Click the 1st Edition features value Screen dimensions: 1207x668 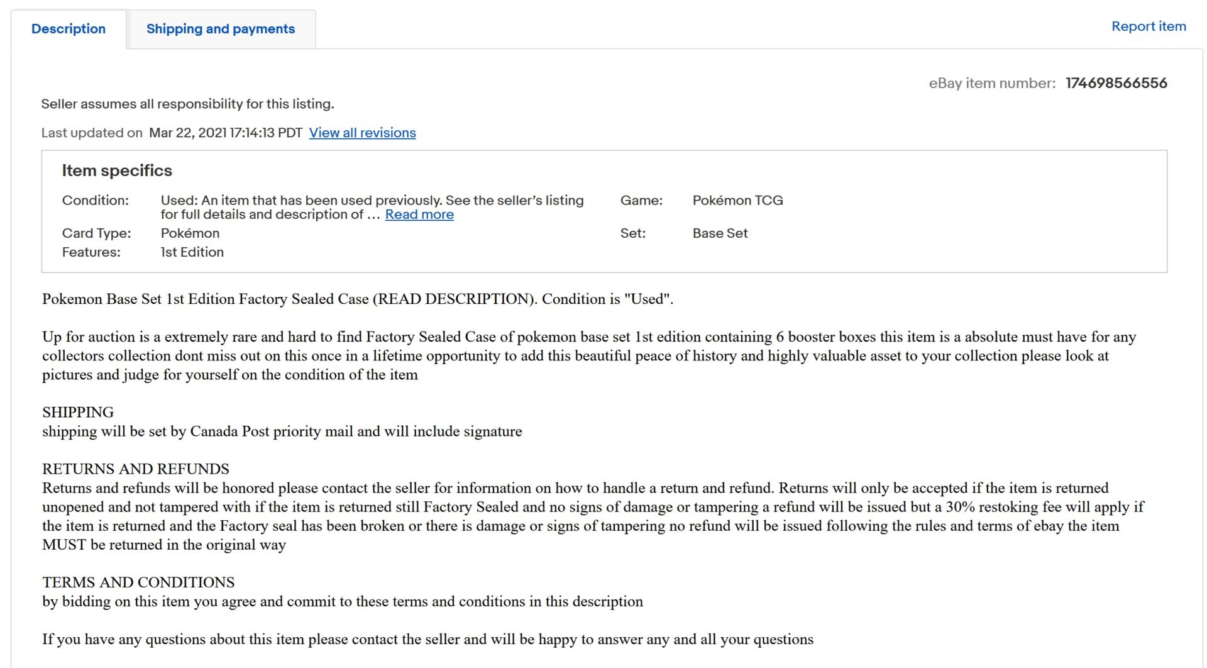pos(192,252)
